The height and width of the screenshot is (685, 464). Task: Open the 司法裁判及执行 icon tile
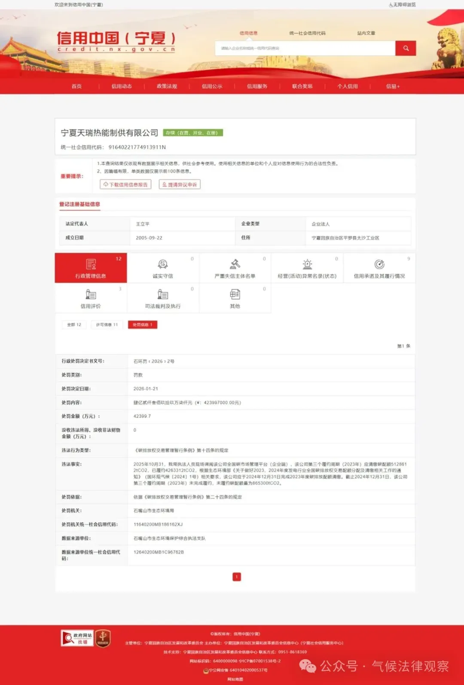coord(163,298)
